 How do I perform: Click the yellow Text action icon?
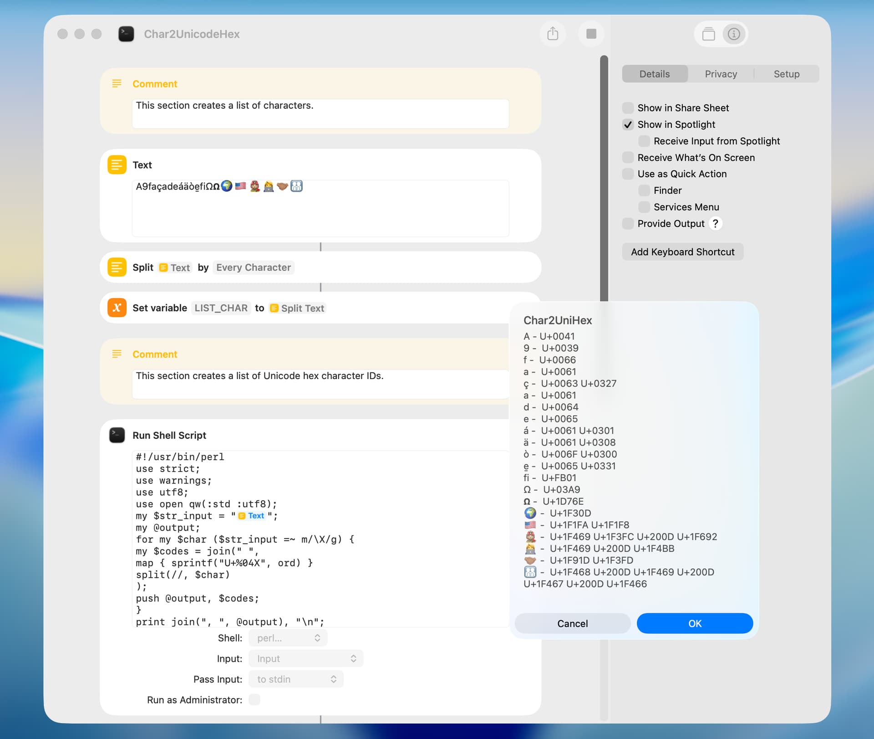(x=117, y=165)
